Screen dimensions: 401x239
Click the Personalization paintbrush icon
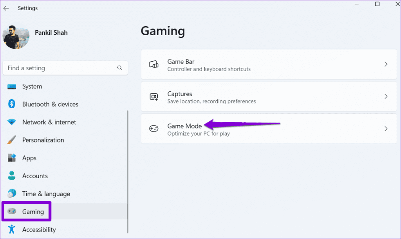(x=12, y=140)
